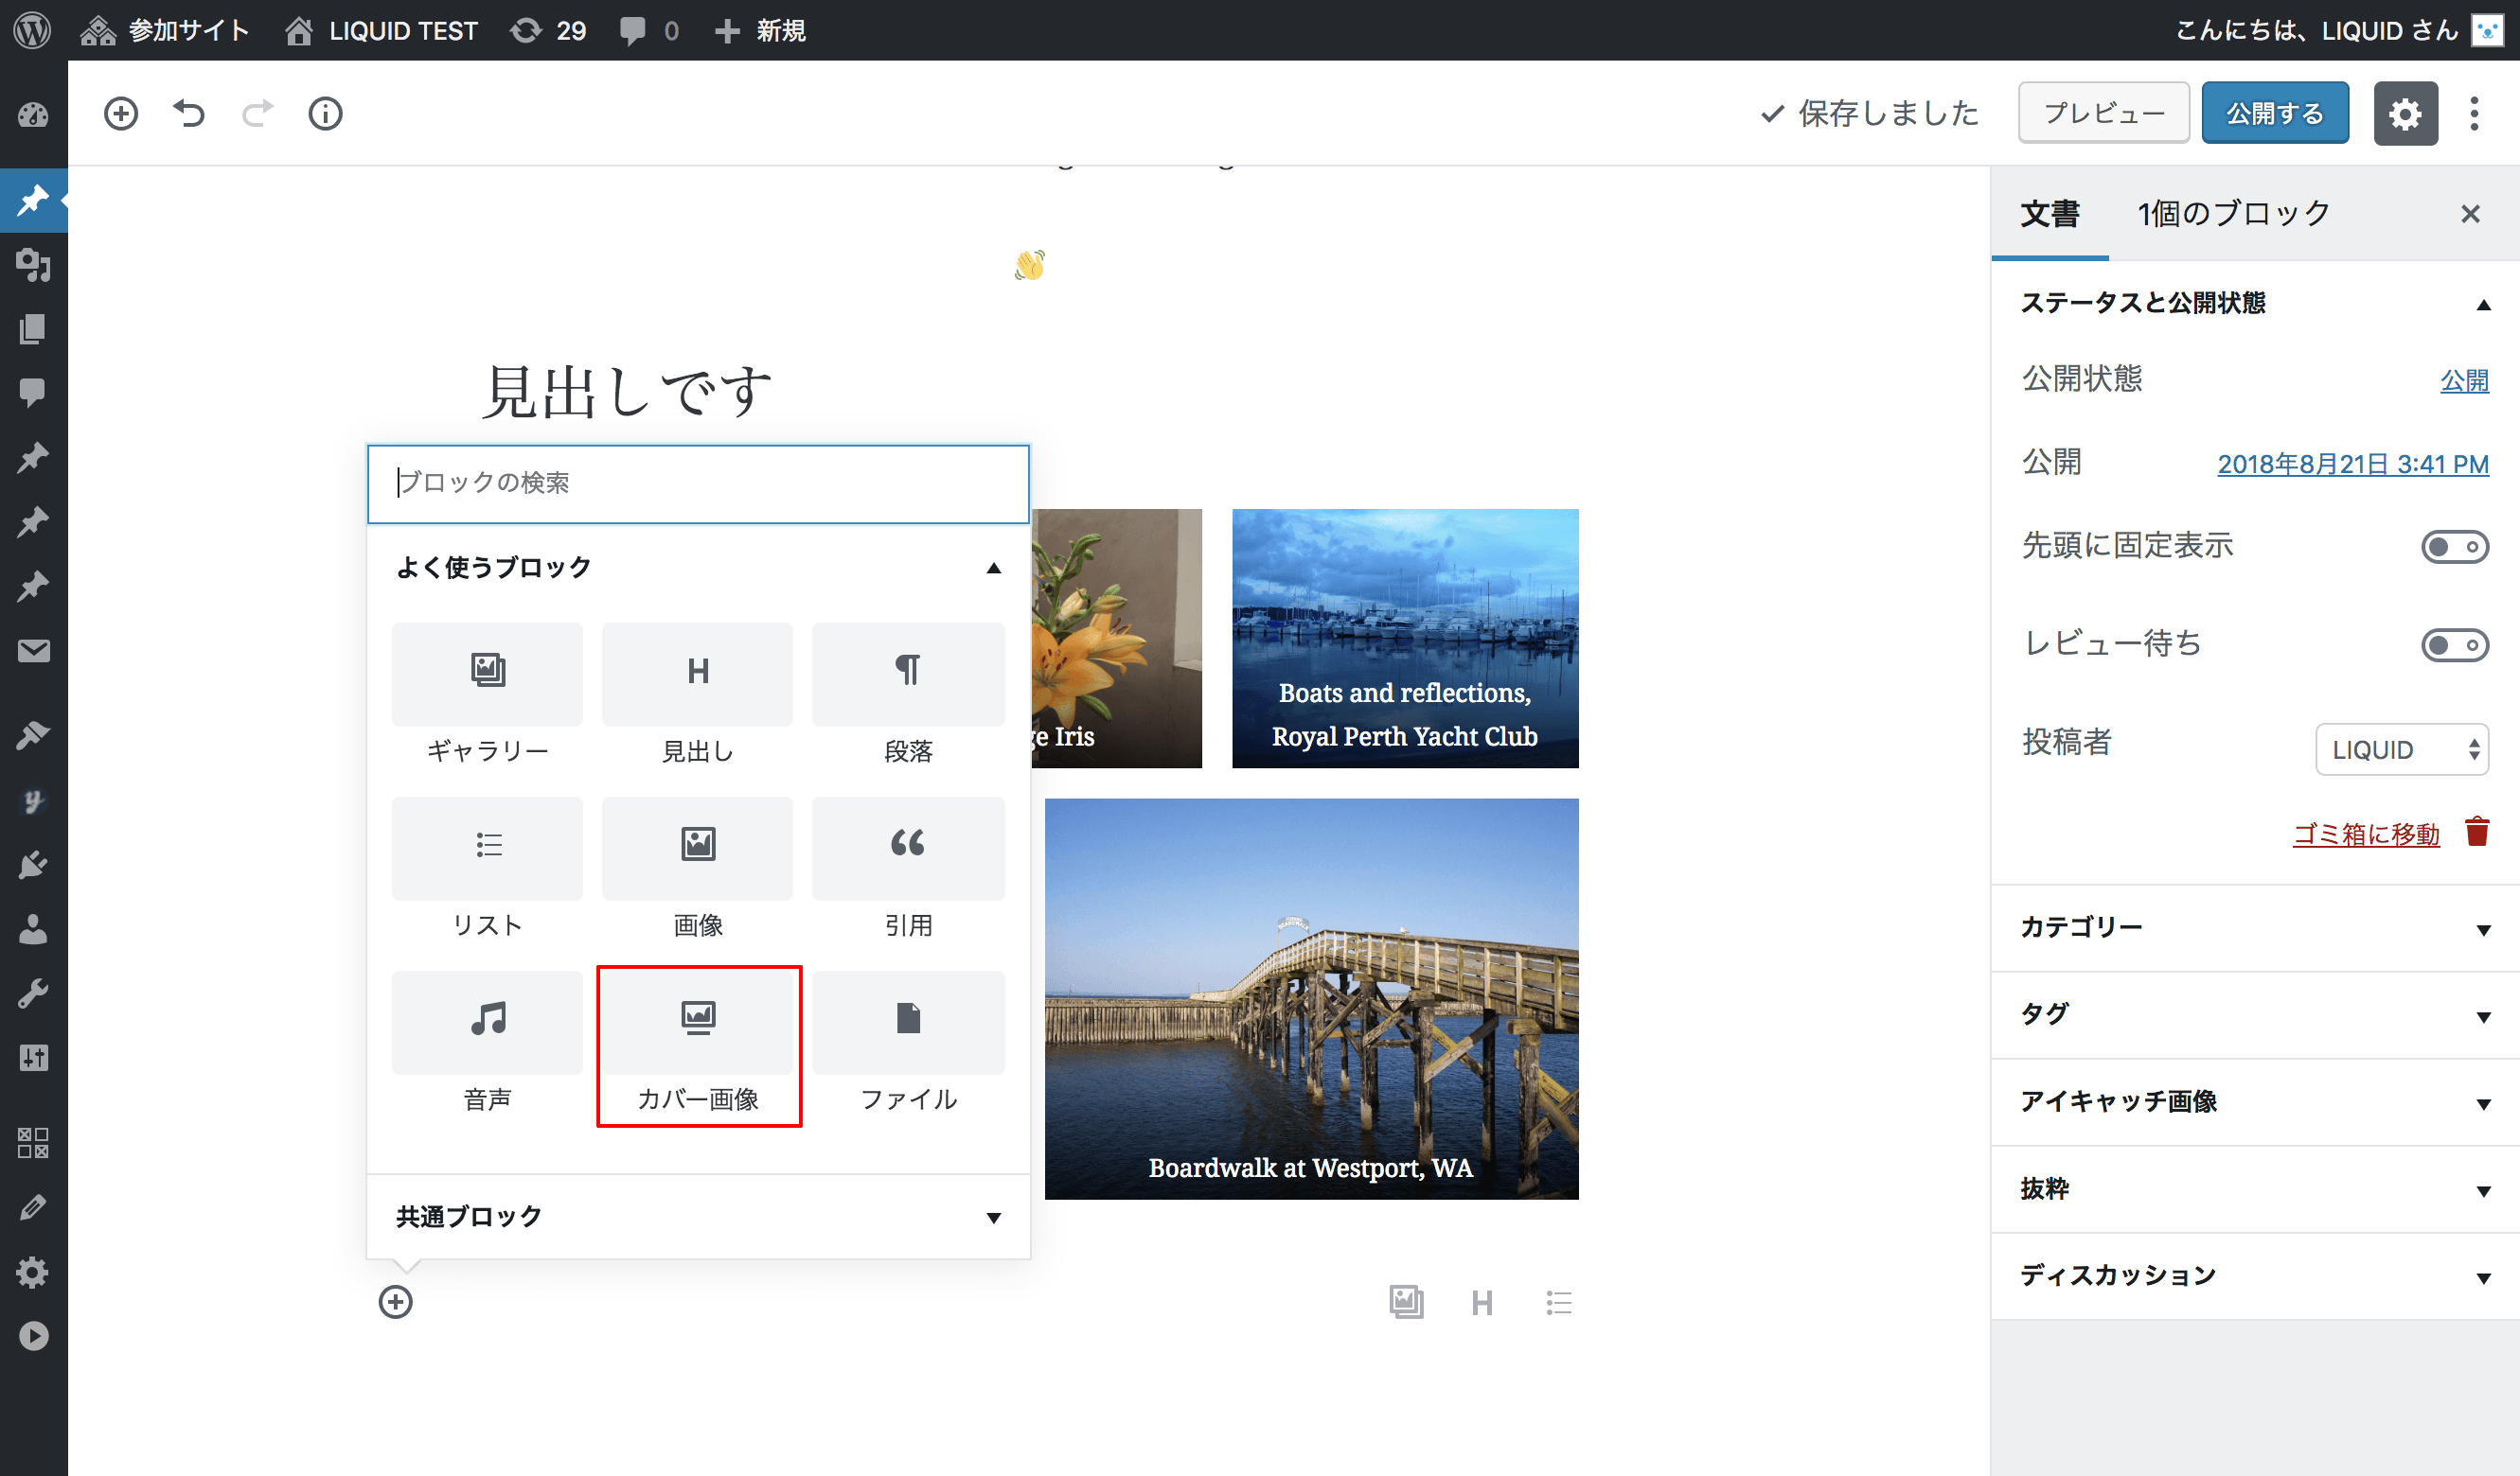Click the 公開する button
Image resolution: width=2520 pixels, height=1476 pixels.
[x=2275, y=113]
